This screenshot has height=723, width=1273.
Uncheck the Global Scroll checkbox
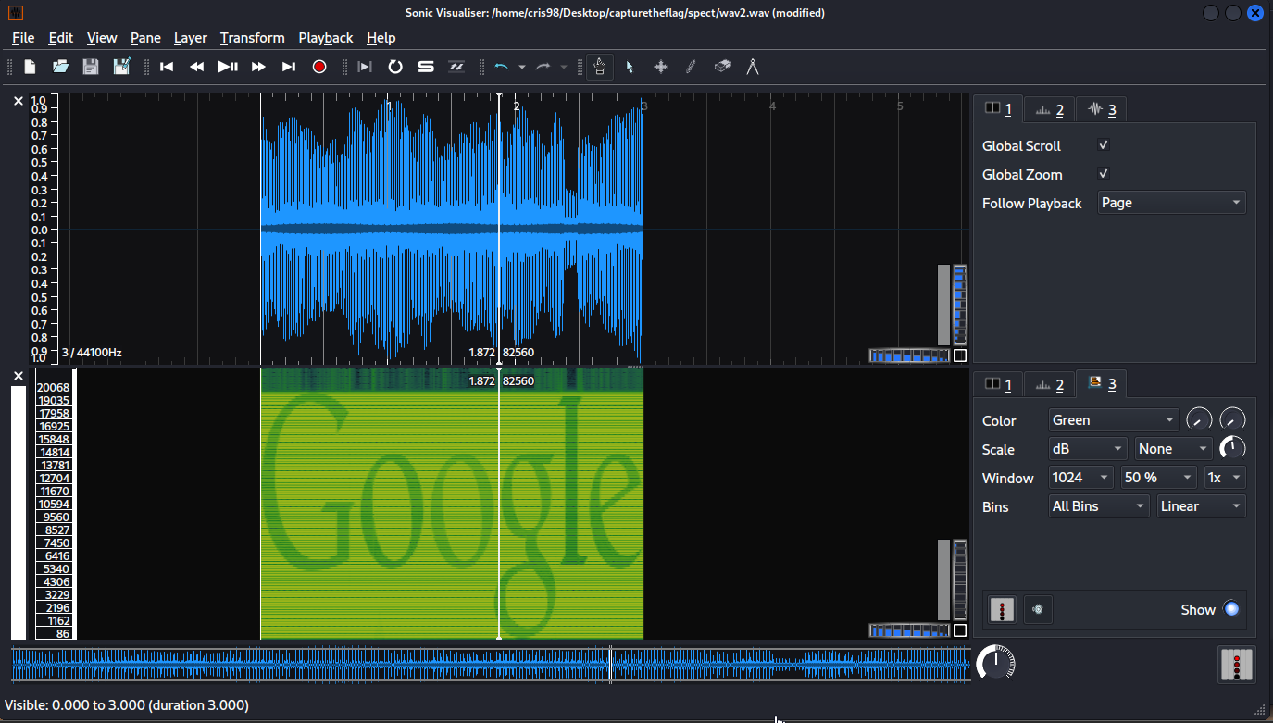(x=1104, y=145)
